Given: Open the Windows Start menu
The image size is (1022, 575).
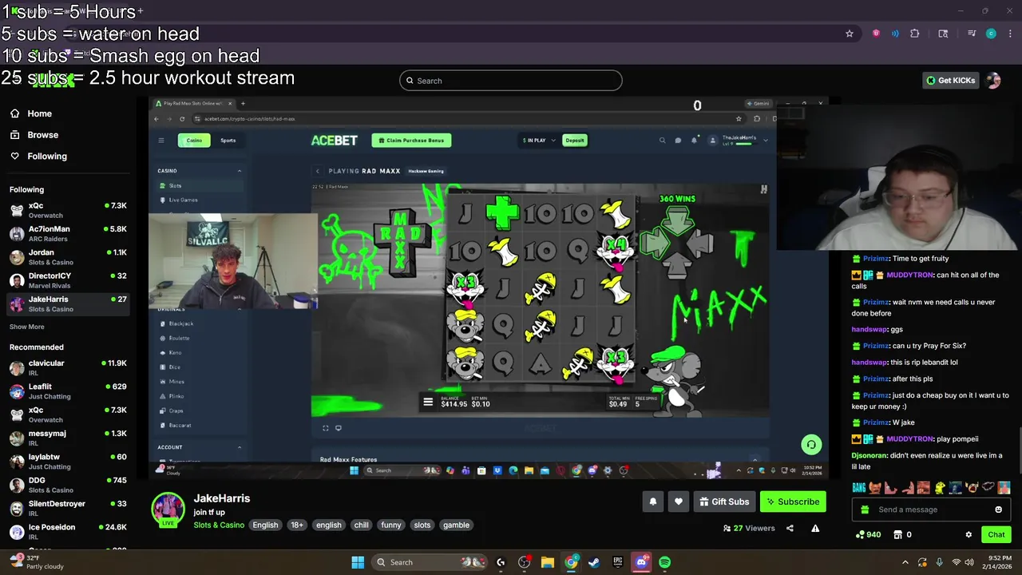Looking at the screenshot, I should point(358,562).
